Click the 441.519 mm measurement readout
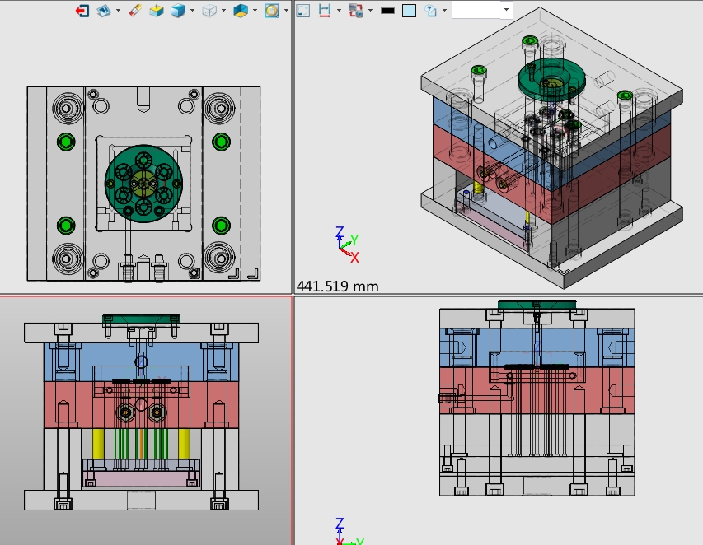 tap(338, 286)
